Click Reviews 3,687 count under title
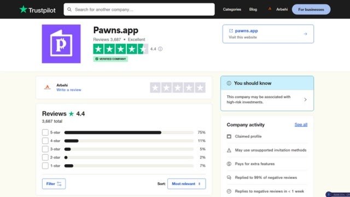350x197 pixels. coord(107,39)
